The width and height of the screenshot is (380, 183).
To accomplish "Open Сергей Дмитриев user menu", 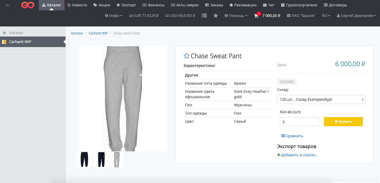I will [356, 16].
